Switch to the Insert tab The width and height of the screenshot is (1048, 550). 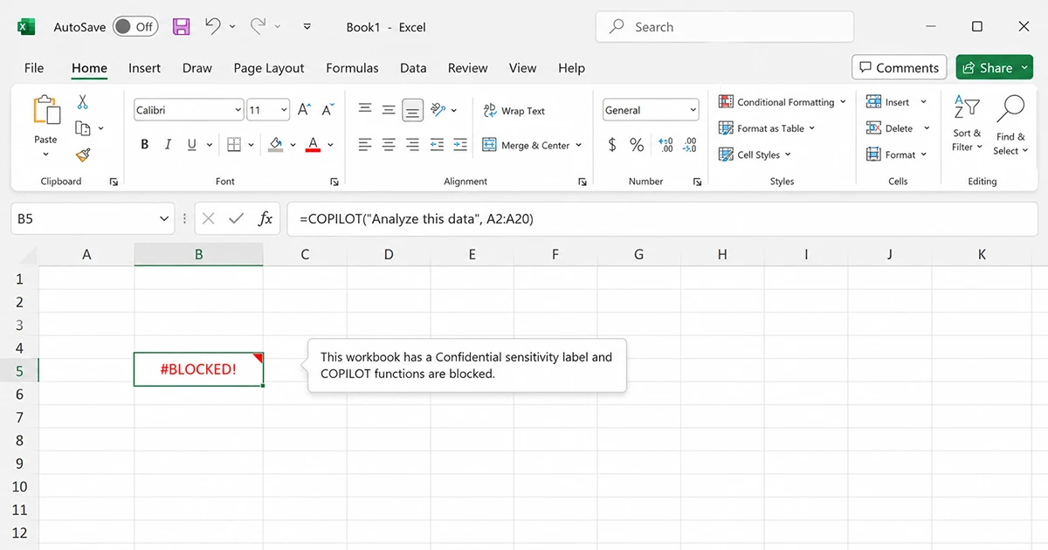pyautogui.click(x=144, y=68)
